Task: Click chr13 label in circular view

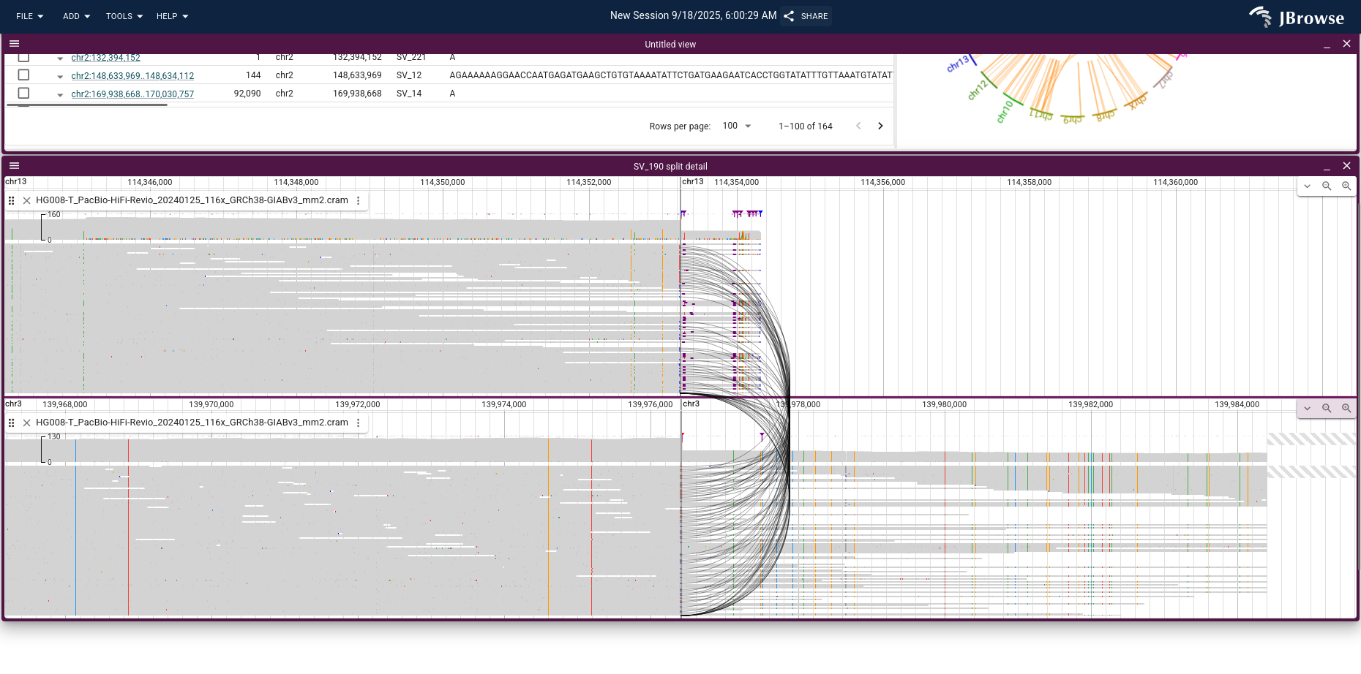Action: click(958, 64)
